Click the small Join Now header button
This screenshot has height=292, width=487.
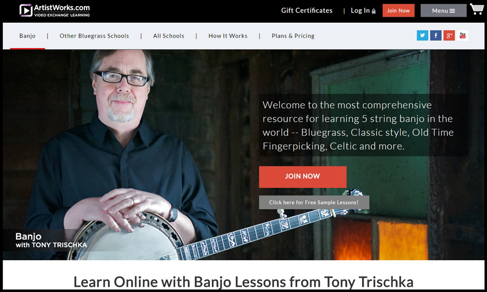398,11
